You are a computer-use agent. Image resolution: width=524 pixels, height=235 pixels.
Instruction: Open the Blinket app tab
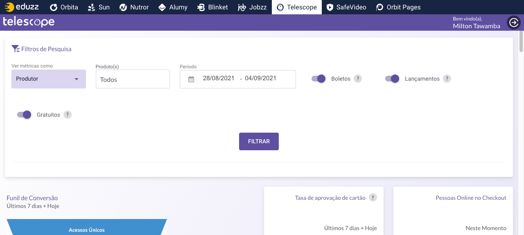pos(212,7)
